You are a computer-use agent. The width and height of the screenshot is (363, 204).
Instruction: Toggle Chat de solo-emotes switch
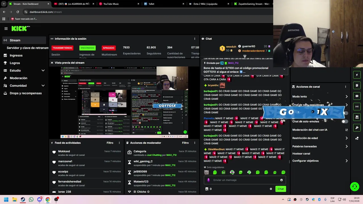[344, 122]
